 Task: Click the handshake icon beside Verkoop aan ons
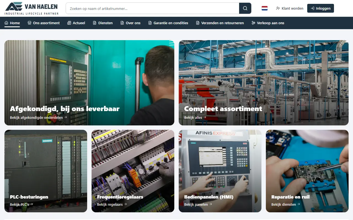[253, 23]
